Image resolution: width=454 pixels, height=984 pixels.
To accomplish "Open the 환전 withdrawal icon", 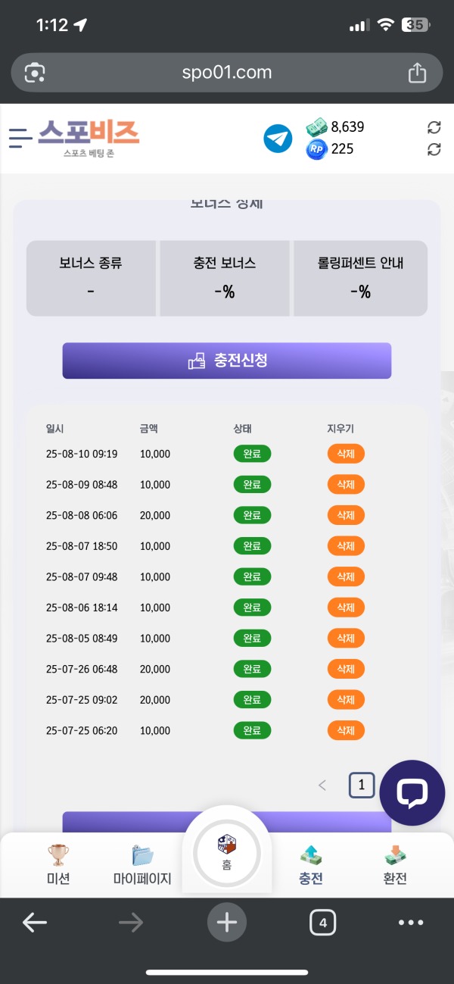I will 395,854.
